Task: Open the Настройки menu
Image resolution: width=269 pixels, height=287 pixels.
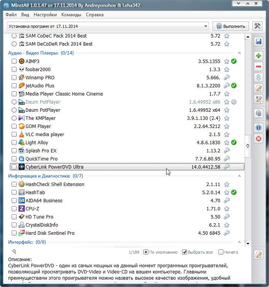Action: (x=45, y=15)
